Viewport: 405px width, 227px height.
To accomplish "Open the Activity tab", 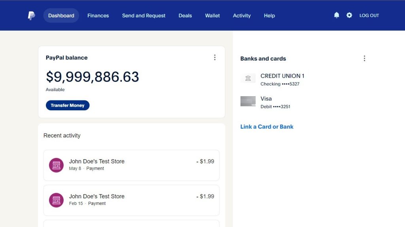I will click(242, 15).
